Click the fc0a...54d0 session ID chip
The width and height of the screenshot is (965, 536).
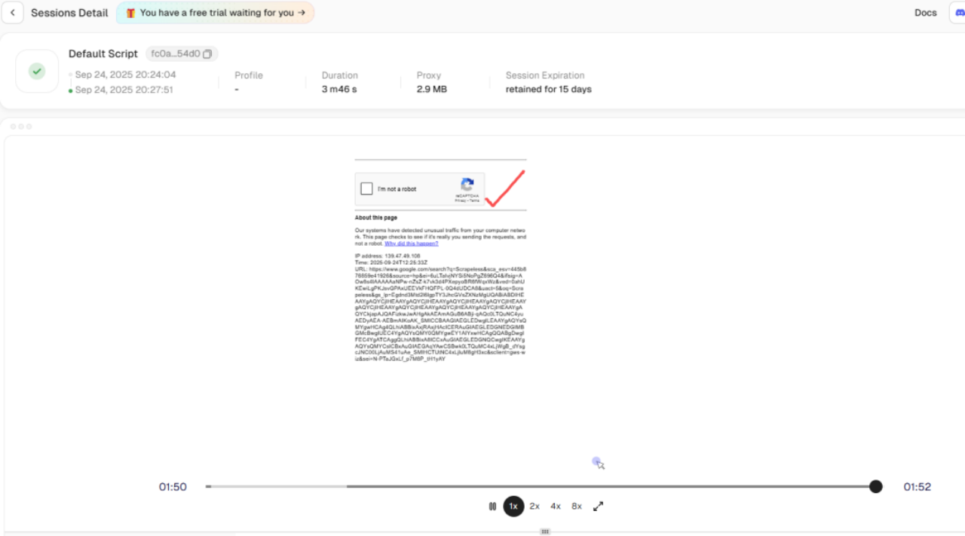tap(174, 54)
